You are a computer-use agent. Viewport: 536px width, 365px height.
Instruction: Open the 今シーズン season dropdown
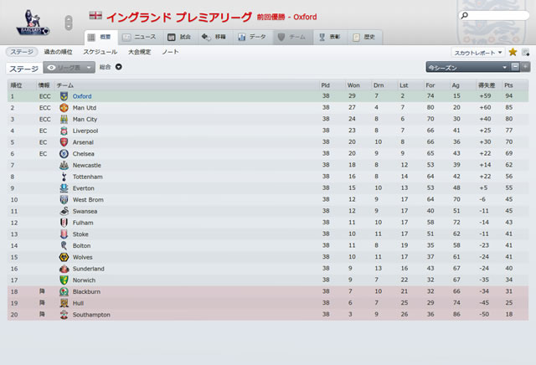468,67
